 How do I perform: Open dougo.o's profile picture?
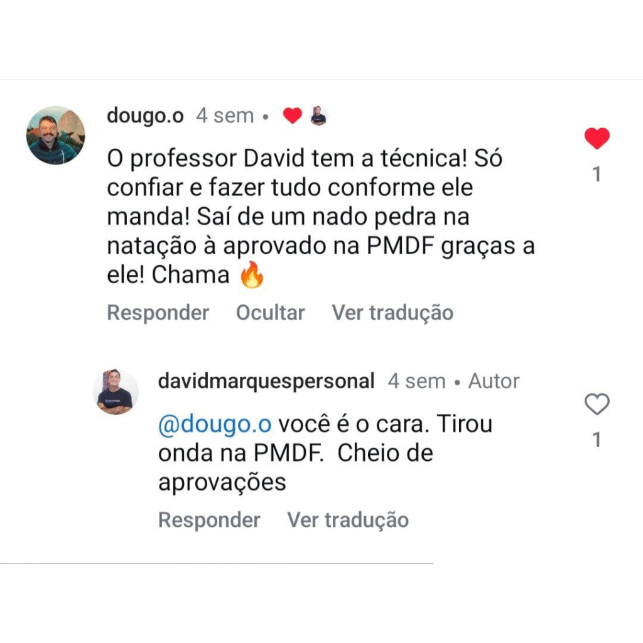point(56,136)
